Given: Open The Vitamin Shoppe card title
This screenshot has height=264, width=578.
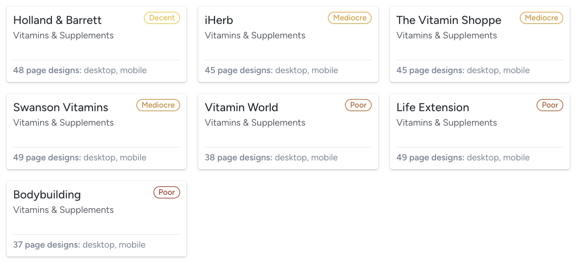Looking at the screenshot, I should pos(449,20).
